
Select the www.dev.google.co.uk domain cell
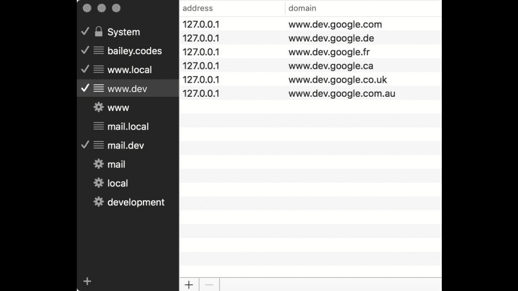tap(338, 80)
